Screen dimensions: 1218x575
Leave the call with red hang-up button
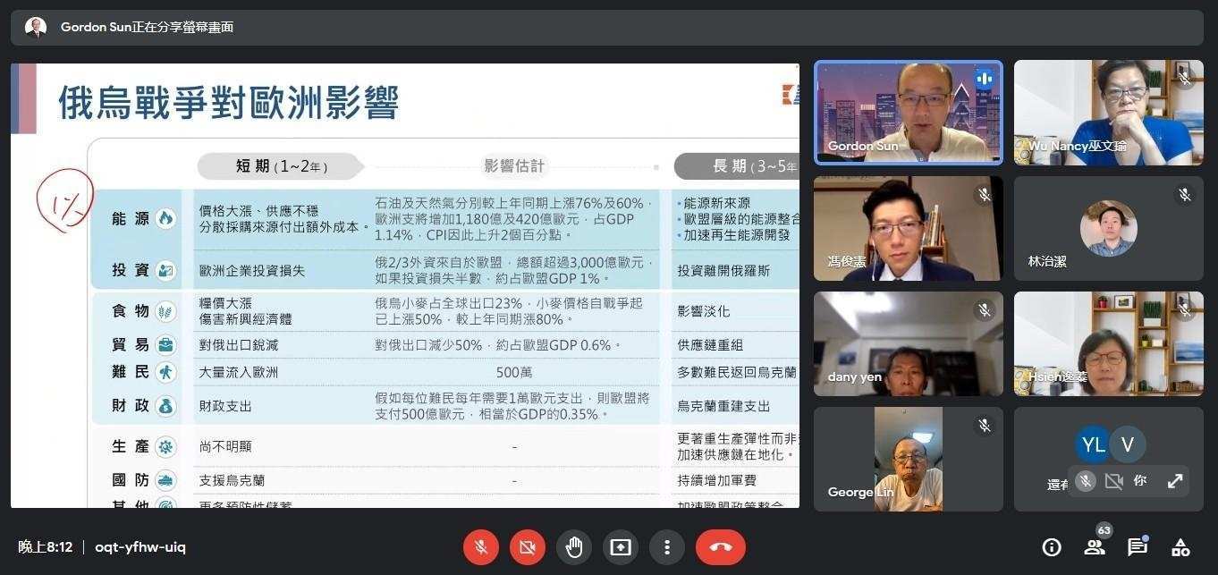720,547
